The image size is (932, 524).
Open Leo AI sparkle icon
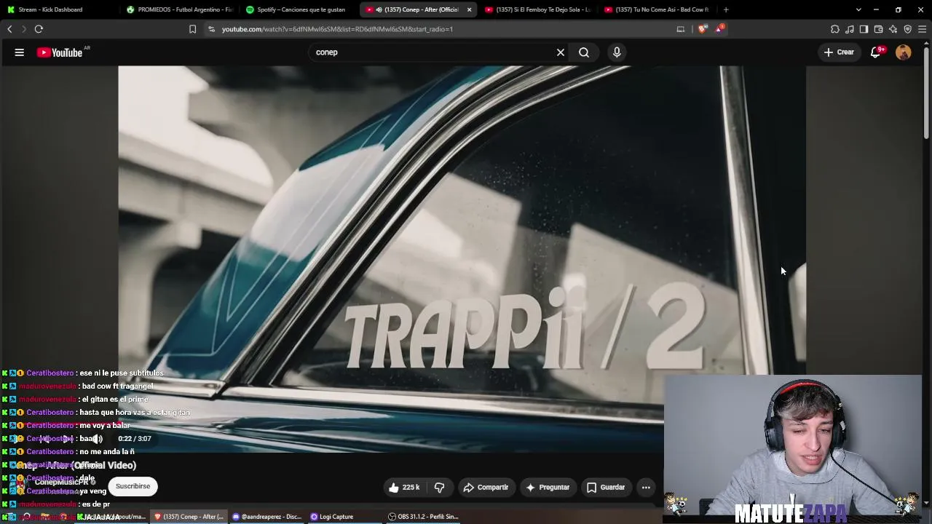tap(893, 29)
